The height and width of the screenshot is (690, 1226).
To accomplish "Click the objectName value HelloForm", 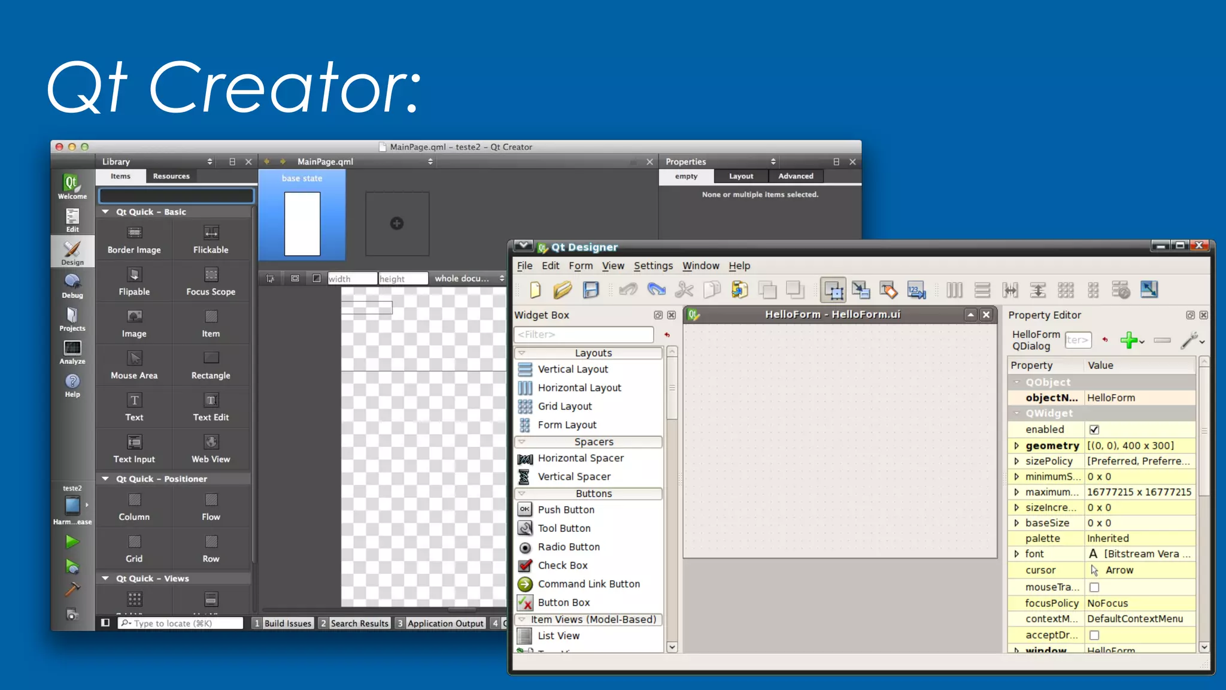I will point(1140,398).
